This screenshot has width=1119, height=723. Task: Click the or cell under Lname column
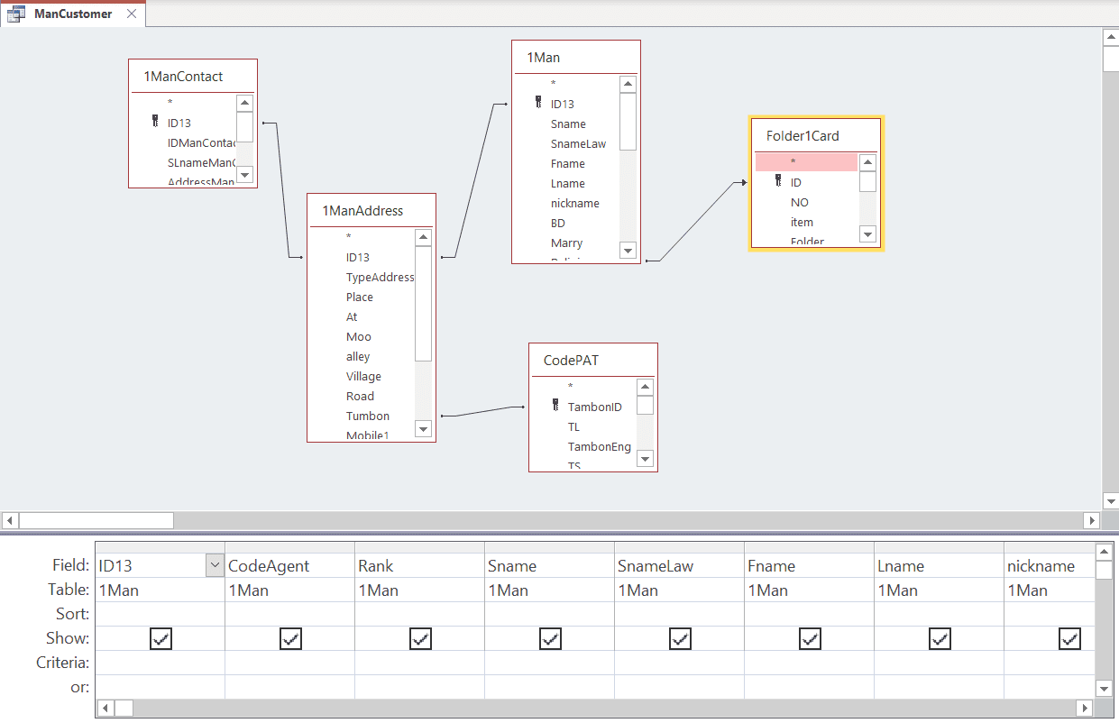pos(939,687)
